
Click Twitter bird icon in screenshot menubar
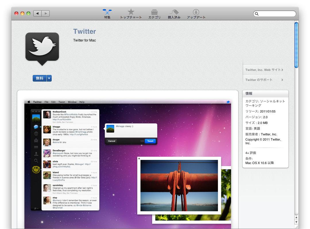[228, 102]
